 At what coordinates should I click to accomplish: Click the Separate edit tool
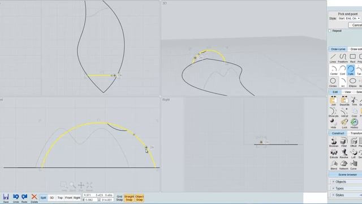coord(344,101)
